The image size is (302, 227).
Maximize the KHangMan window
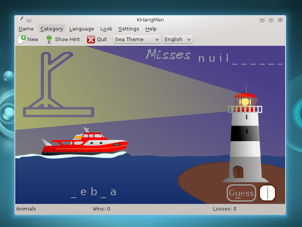(271, 19)
